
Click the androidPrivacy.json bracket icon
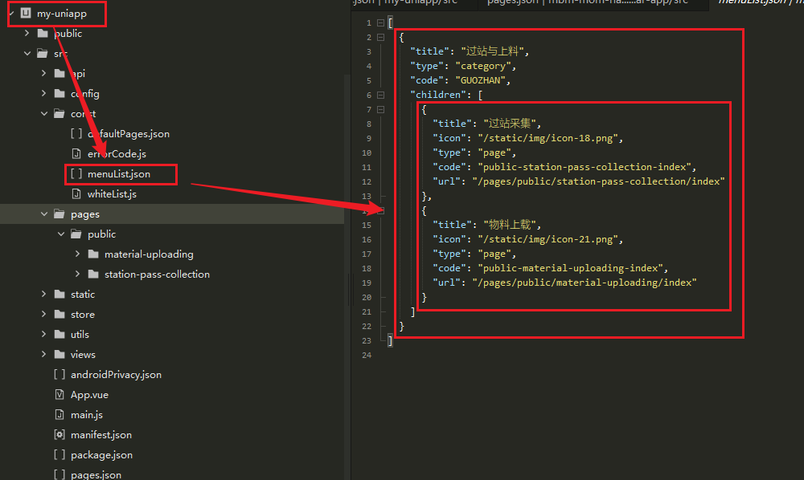click(x=59, y=375)
